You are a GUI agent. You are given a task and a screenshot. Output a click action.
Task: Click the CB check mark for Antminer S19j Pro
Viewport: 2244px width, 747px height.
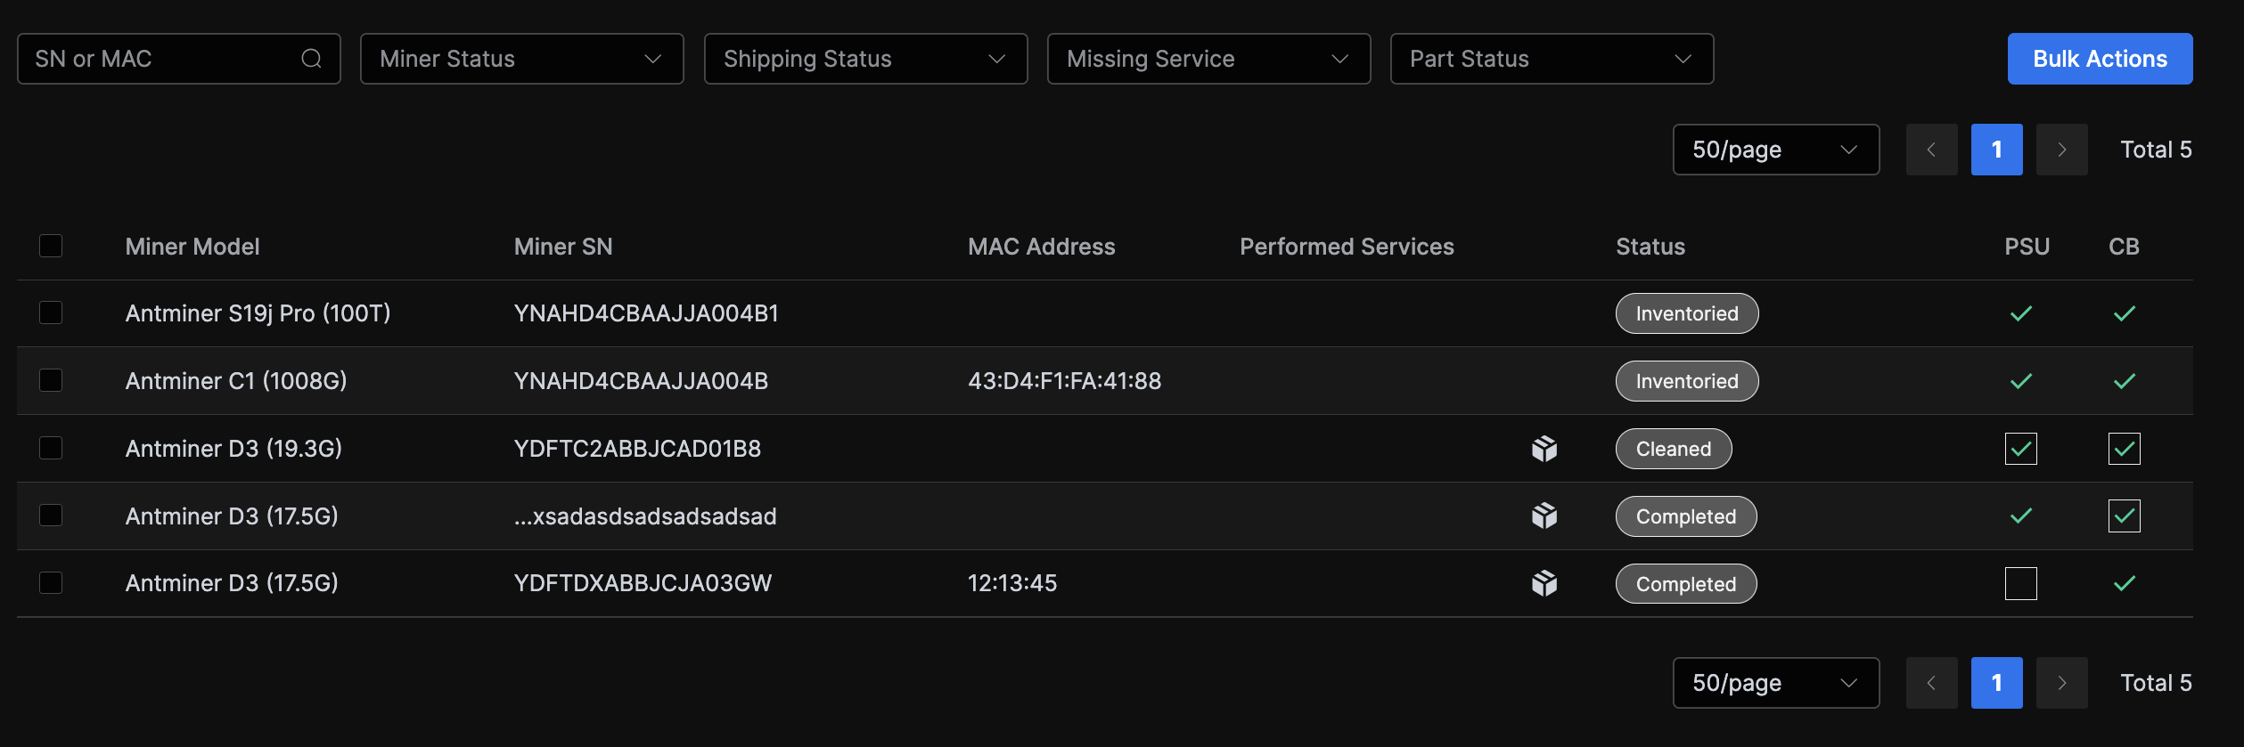point(2125,313)
